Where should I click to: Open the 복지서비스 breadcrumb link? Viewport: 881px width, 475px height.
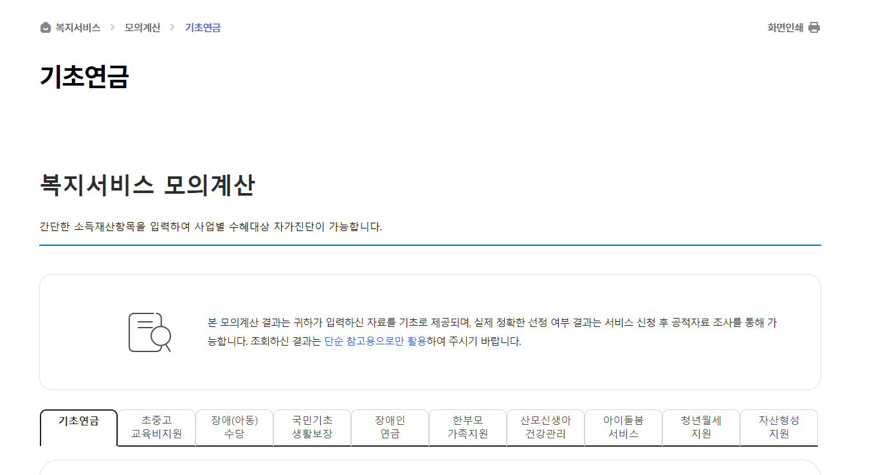click(x=78, y=28)
